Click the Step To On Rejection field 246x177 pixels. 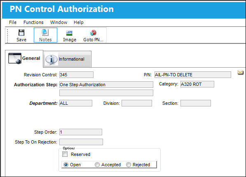[x=81, y=142]
